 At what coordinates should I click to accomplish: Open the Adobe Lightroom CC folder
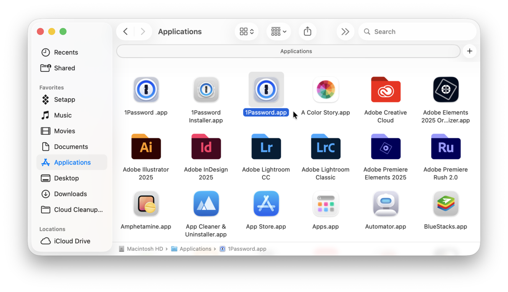pos(266,146)
